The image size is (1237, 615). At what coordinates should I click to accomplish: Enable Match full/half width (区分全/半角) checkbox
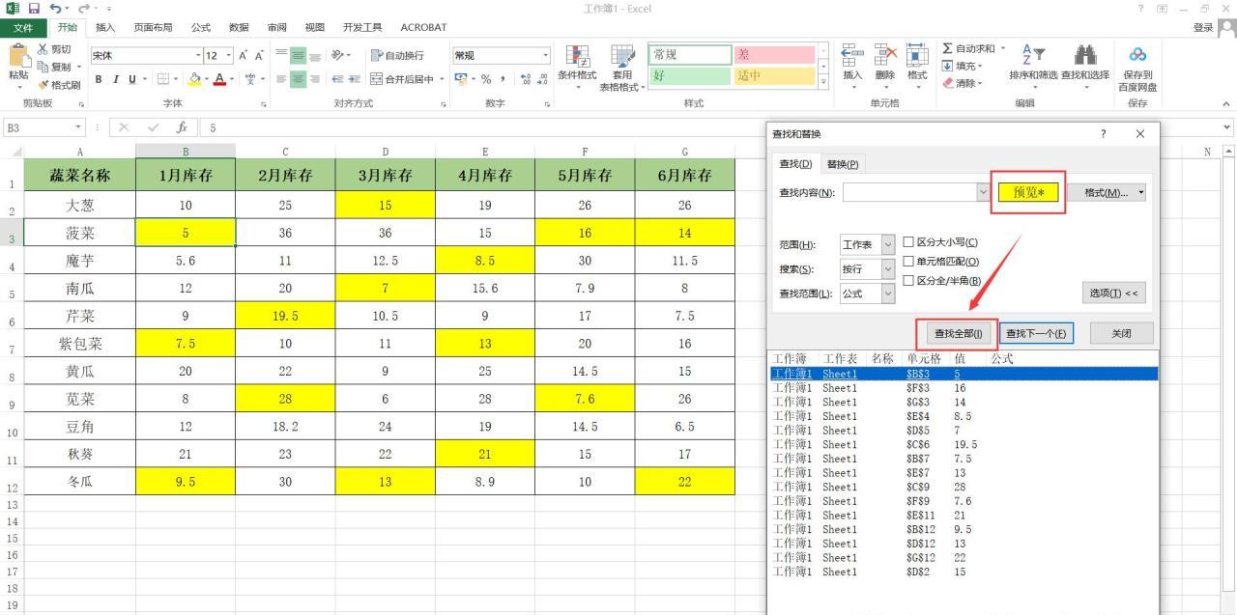click(x=907, y=280)
